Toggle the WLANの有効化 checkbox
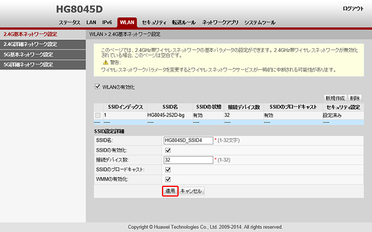This screenshot has width=372, height=232. [x=97, y=87]
